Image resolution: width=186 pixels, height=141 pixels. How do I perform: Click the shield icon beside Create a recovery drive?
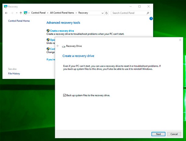tap(48, 31)
